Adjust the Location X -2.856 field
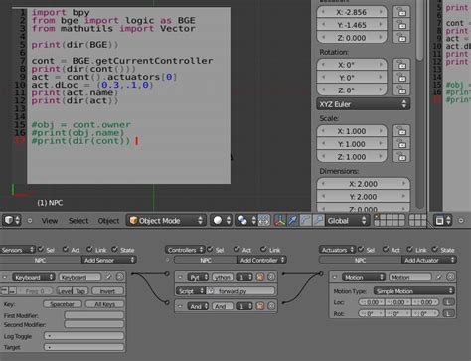The image size is (471, 361). click(352, 12)
